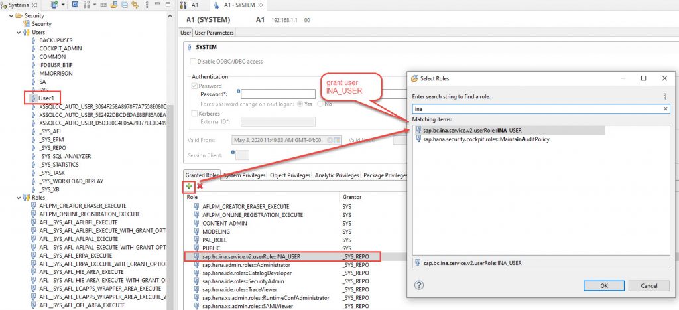Collapse the Security folder in tree

[11, 15]
